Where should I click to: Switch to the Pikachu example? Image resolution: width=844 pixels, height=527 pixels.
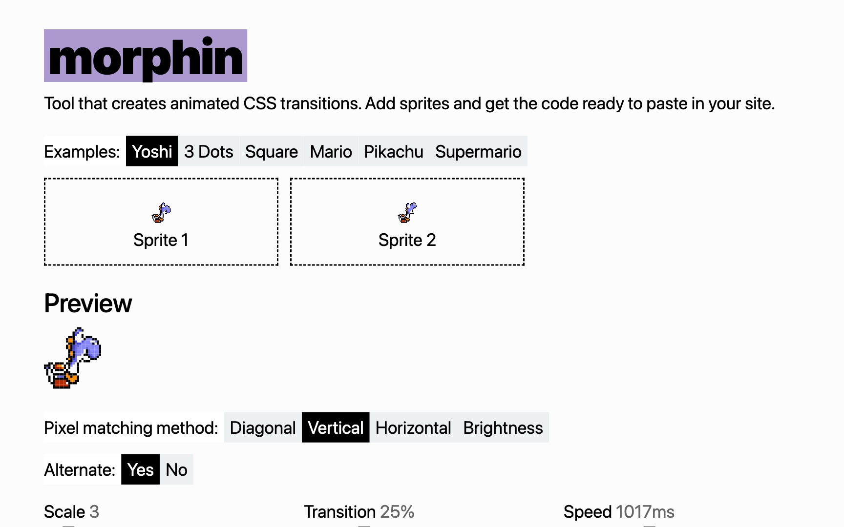point(393,151)
